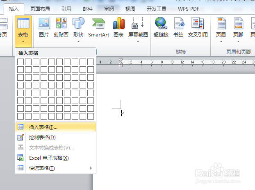255x190 pixels.
Task: Open the 视图 view tab
Action: [130, 9]
